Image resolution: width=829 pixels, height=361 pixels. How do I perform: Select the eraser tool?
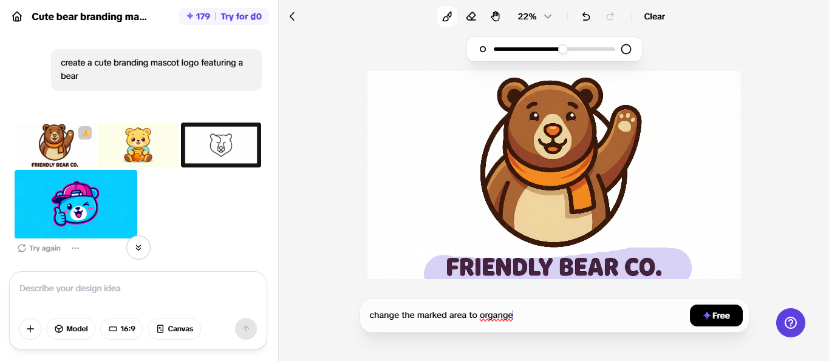[x=471, y=16]
